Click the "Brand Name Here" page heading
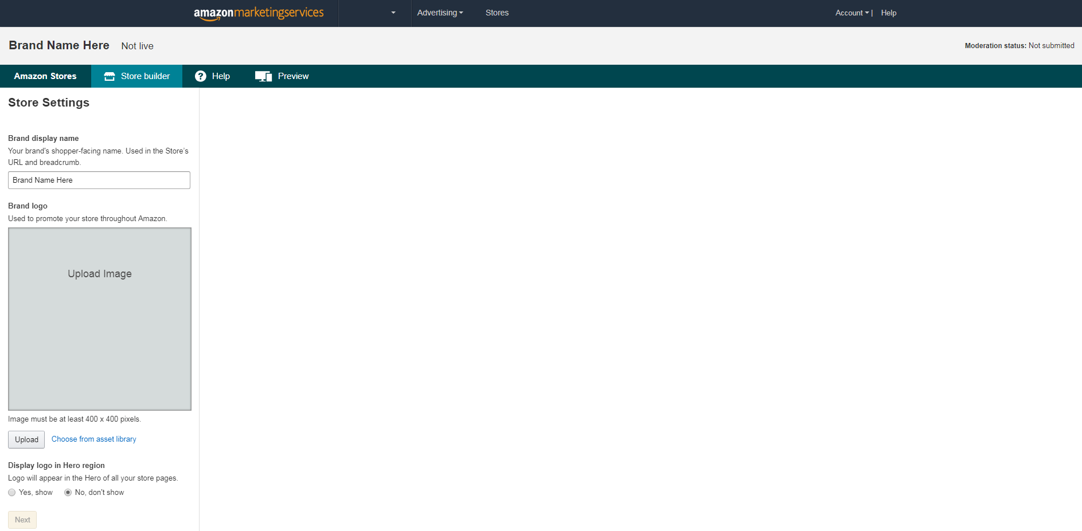This screenshot has height=531, width=1082. (x=59, y=45)
